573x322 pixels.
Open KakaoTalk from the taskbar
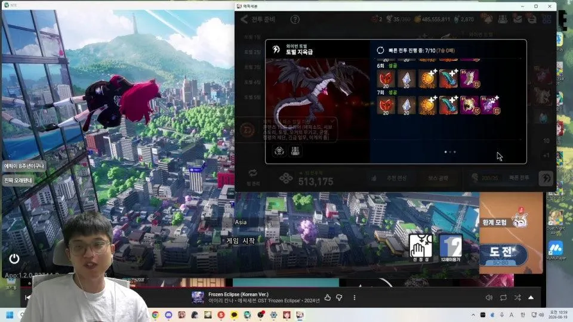(234, 315)
